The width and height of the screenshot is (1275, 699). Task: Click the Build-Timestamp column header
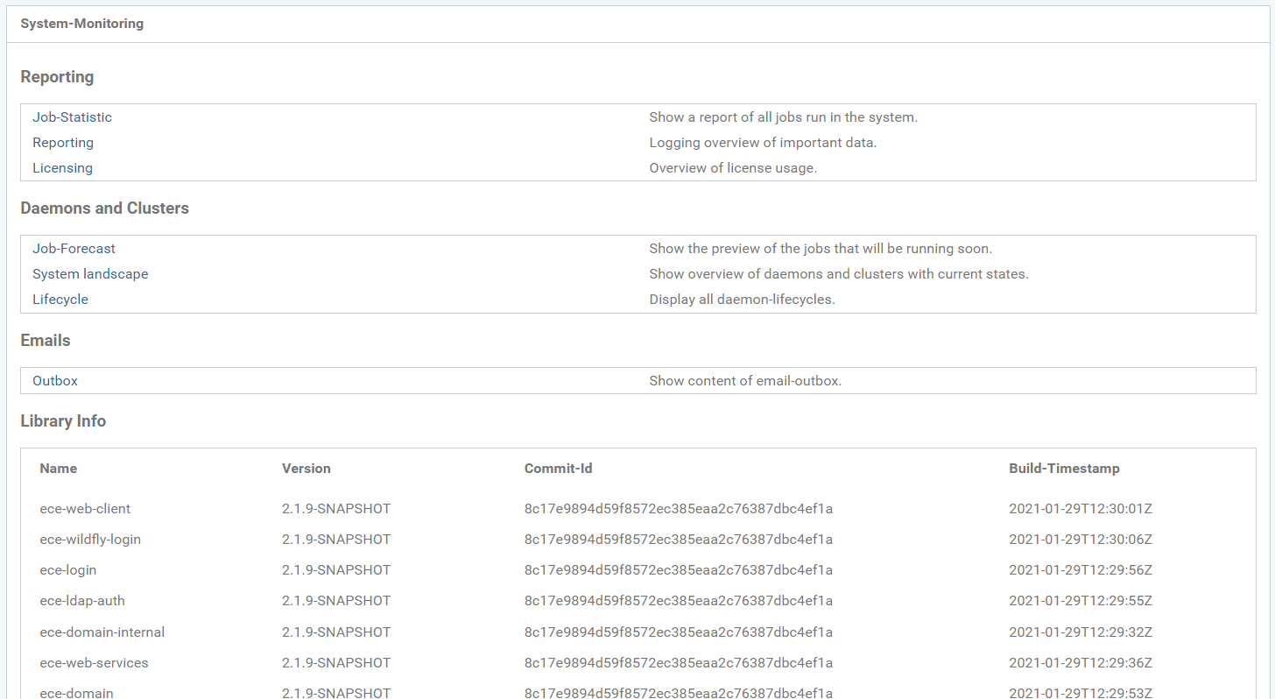coord(1064,469)
